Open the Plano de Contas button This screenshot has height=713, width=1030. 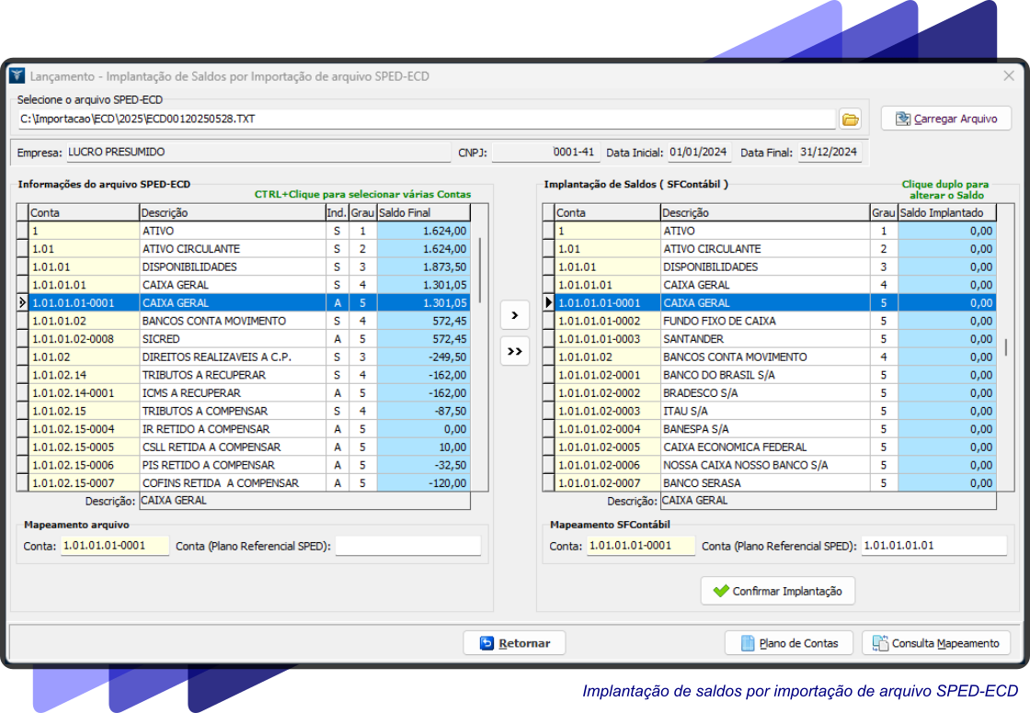tap(788, 643)
